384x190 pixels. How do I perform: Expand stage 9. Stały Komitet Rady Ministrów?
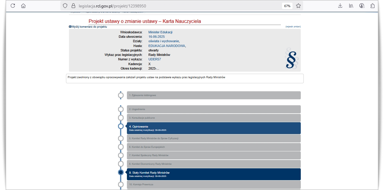coord(214,174)
